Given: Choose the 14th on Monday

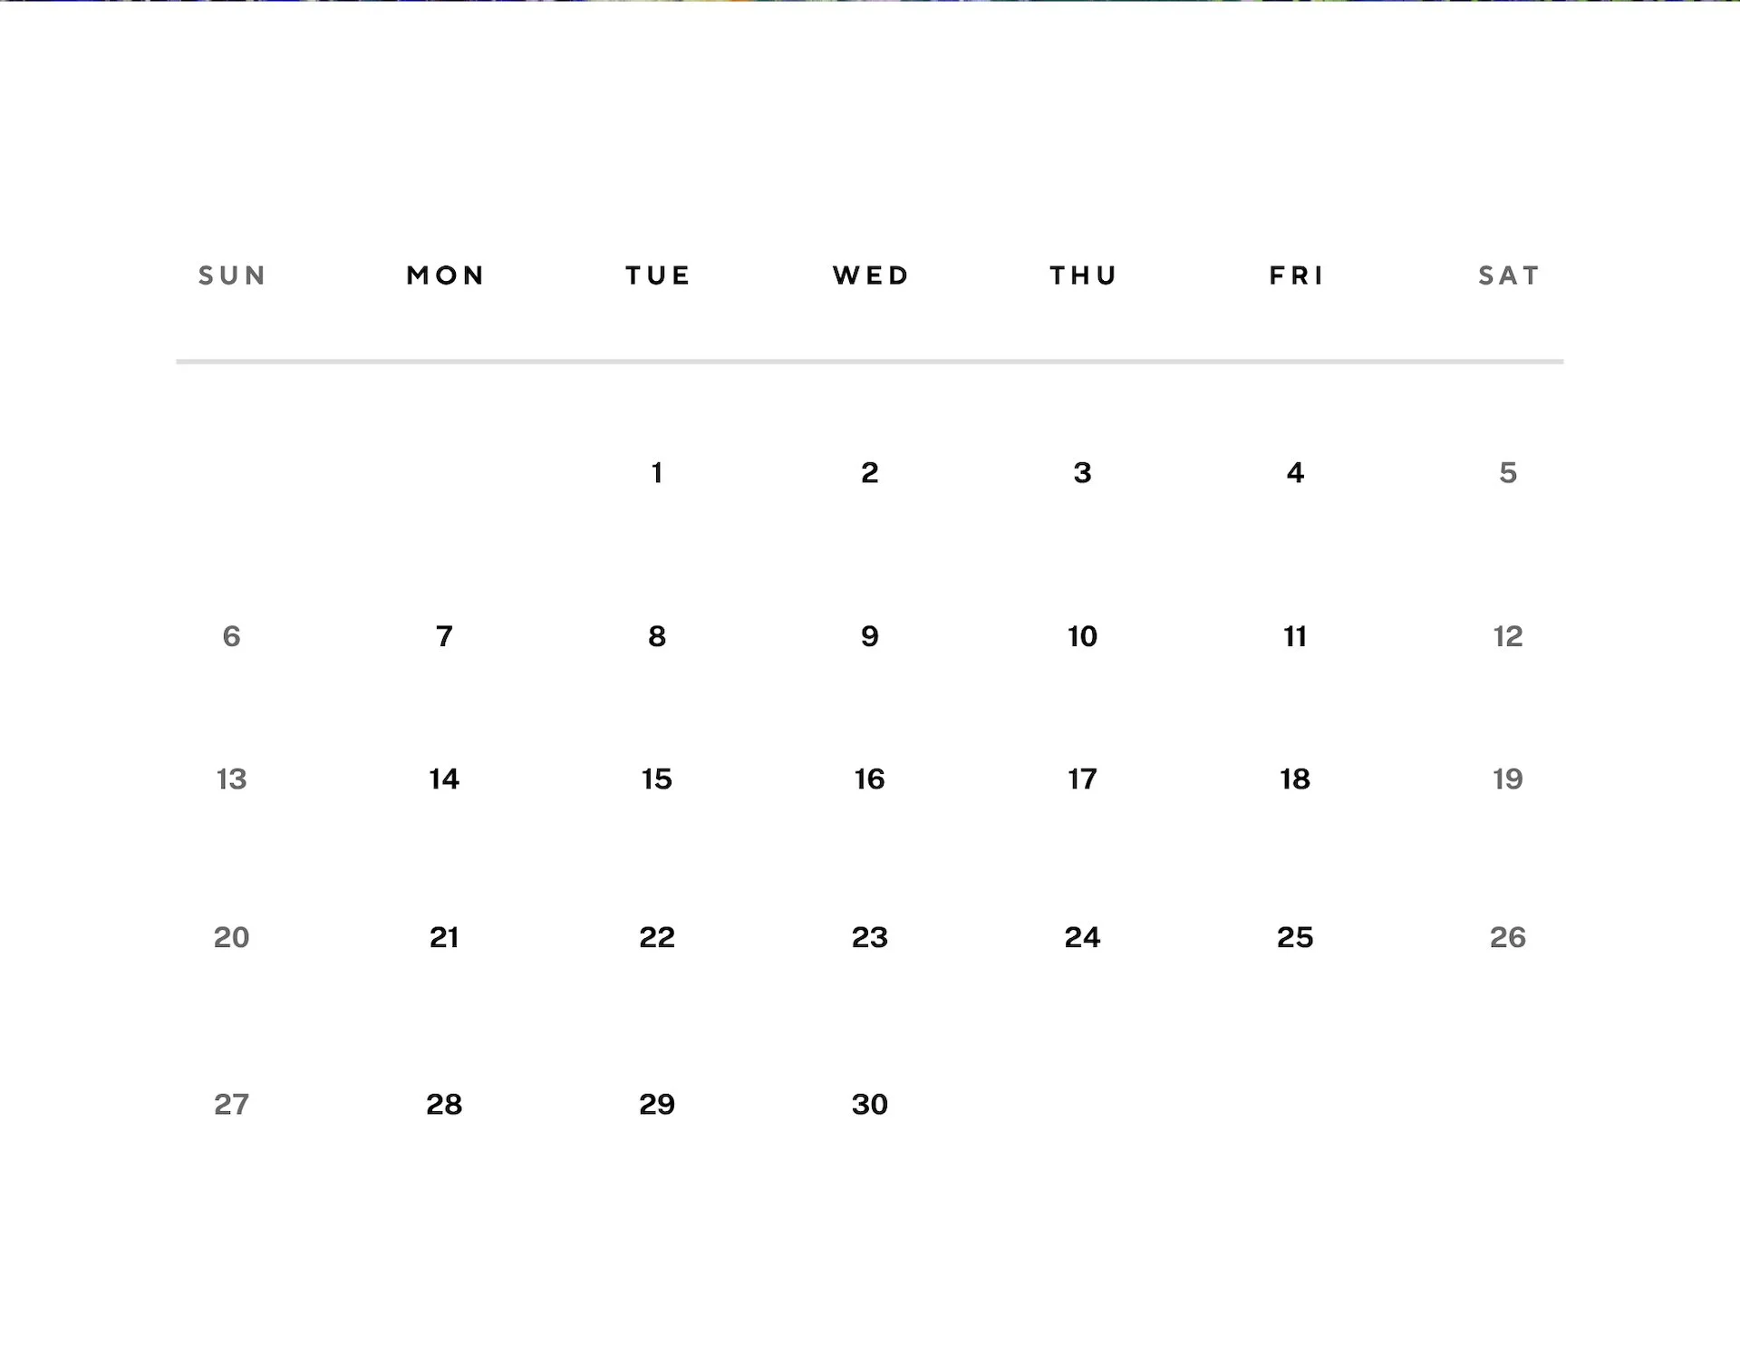Looking at the screenshot, I should pos(444,779).
